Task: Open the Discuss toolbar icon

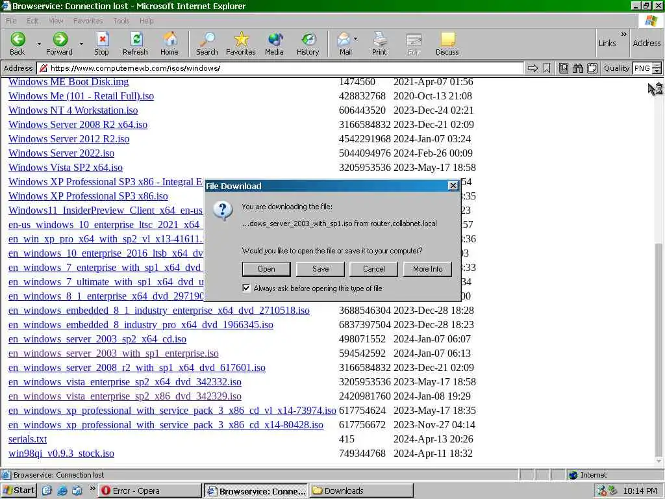Action: [x=447, y=39]
